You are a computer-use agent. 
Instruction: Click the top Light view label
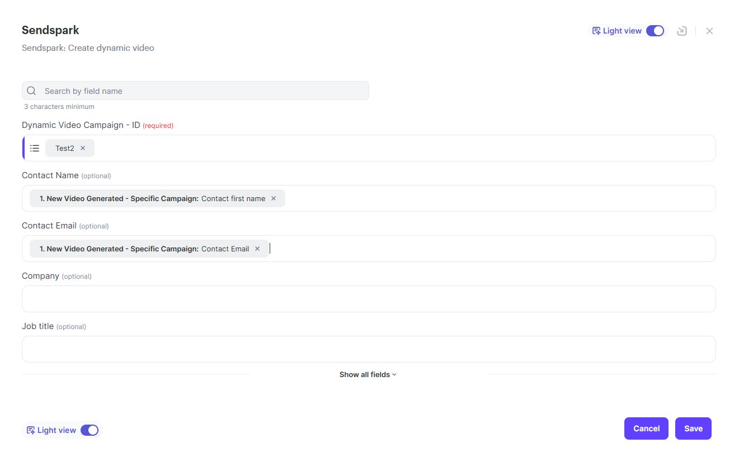pos(622,31)
